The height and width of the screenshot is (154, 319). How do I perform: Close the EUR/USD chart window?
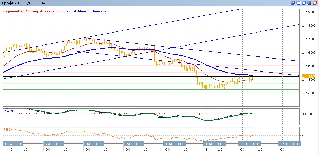pos(315,3)
